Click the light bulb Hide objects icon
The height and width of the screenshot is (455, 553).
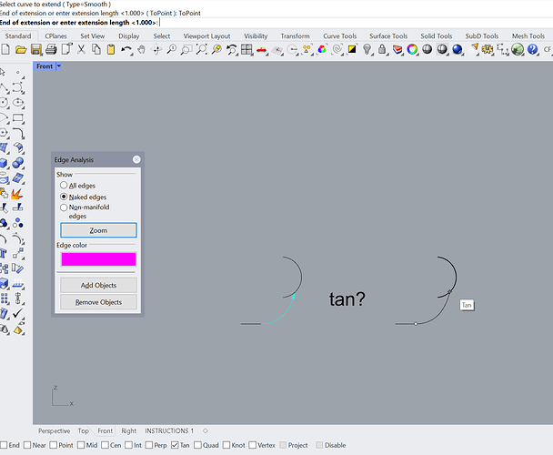click(367, 49)
